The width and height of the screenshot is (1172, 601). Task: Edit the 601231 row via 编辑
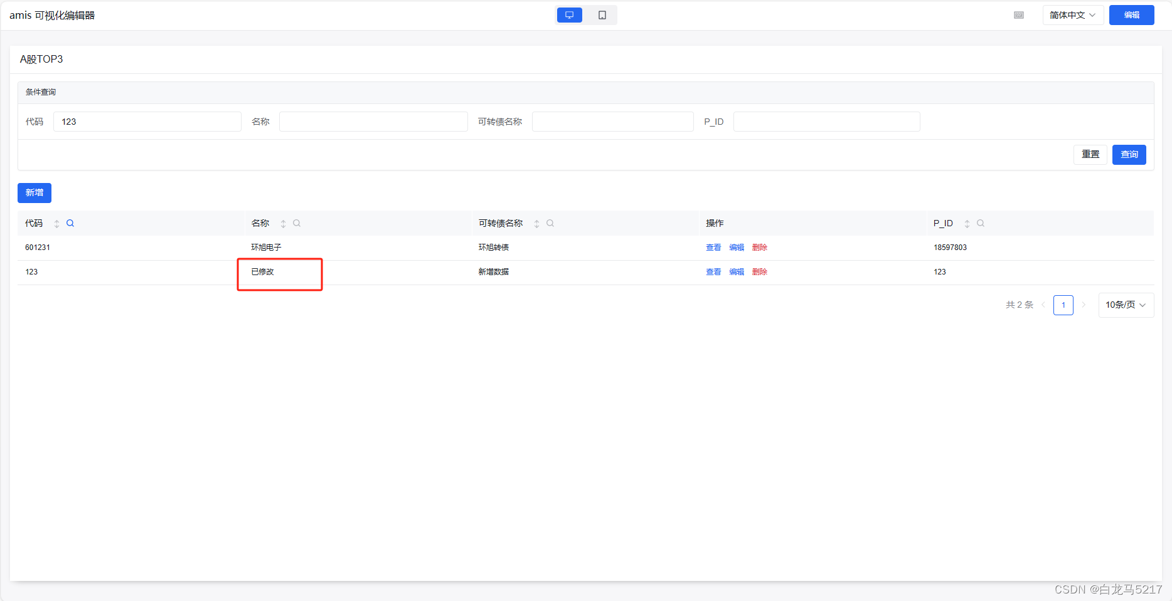pos(737,248)
